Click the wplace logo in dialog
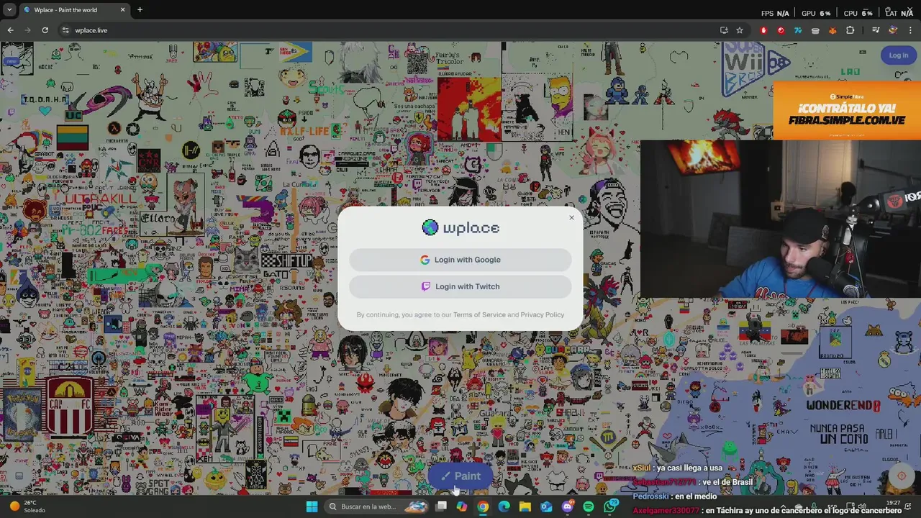The width and height of the screenshot is (921, 518). [460, 228]
